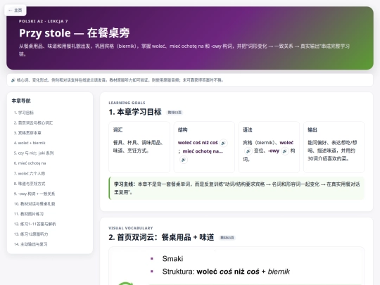This screenshot has width=380, height=285.
Task: Click the '本章导航' sidebar heading
Action: click(21, 101)
